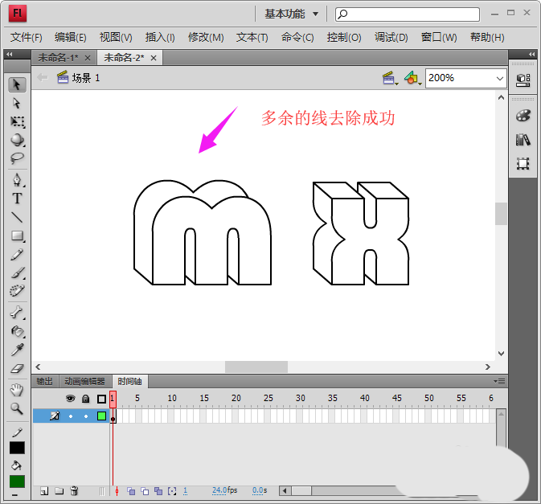This screenshot has height=504, width=541.
Task: Open the Transform panel icon
Action: point(523,163)
